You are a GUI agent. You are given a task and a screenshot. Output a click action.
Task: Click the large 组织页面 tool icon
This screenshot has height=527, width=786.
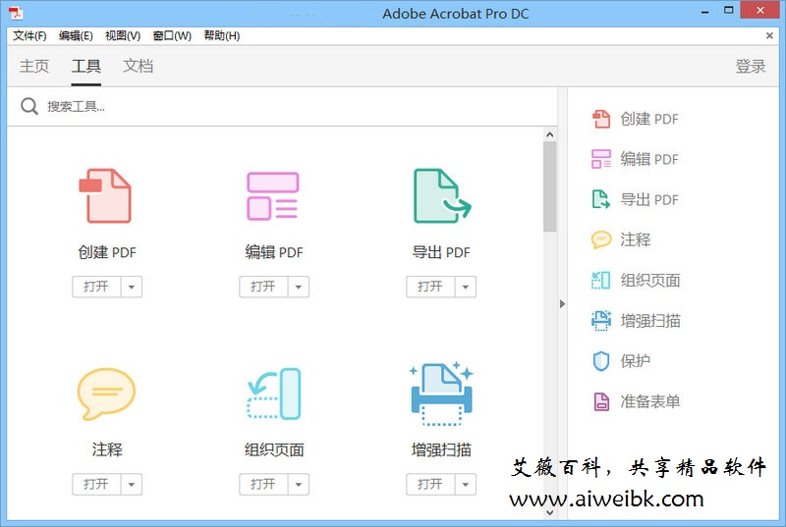[x=274, y=394]
